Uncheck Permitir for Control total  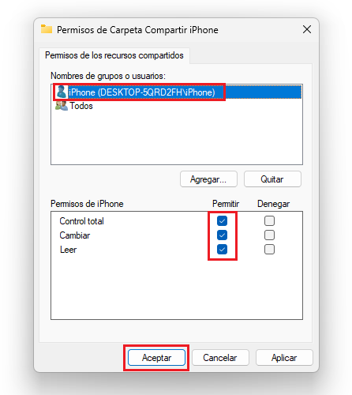pyautogui.click(x=222, y=220)
